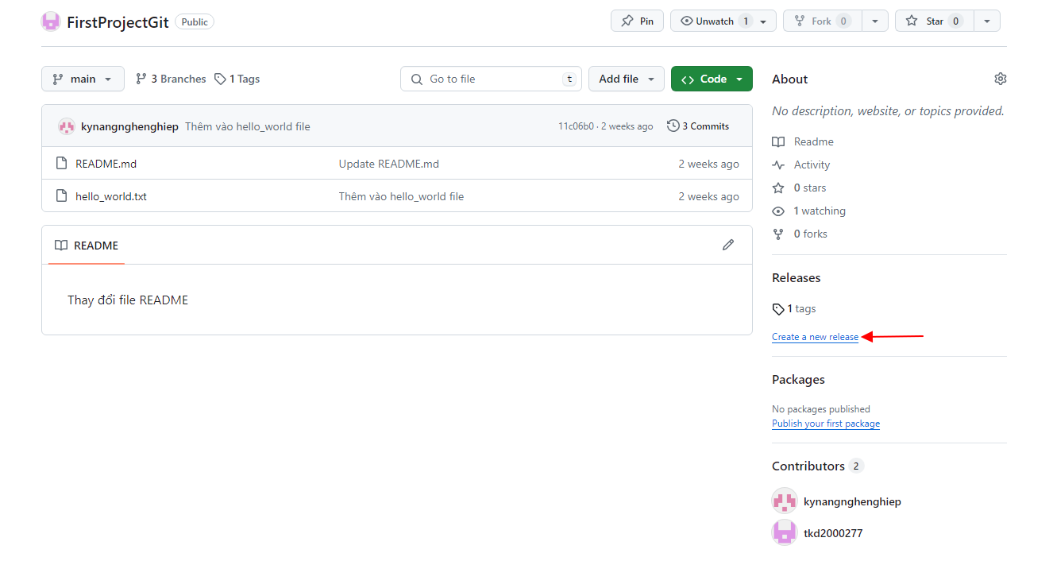
Task: Open the Fork options dropdown arrow
Action: 874,21
